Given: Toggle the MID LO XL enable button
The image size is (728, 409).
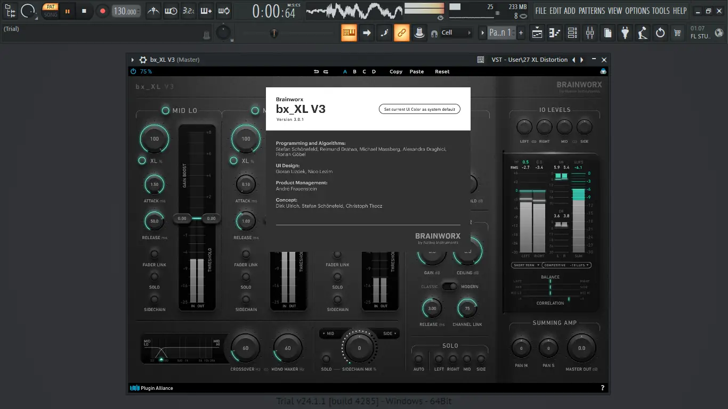Looking at the screenshot, I should pos(142,160).
